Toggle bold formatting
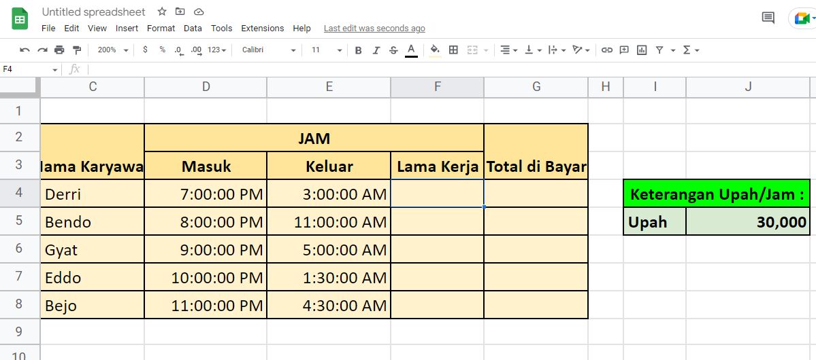The height and width of the screenshot is (360, 816). (x=358, y=50)
